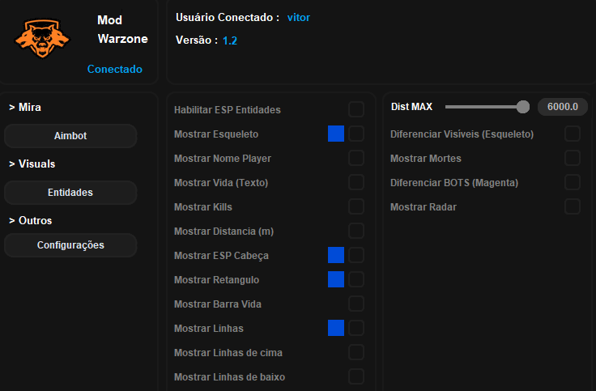Open the Entidades visuals section
This screenshot has width=596, height=391.
click(x=70, y=193)
